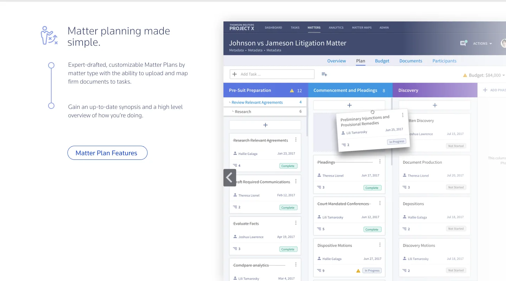Open the Actions dropdown
Screen dimensions: 506x281
pyautogui.click(x=482, y=44)
